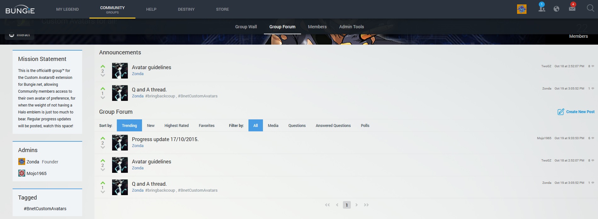Click the globe icon in the header
This screenshot has width=598, height=219.
(556, 9)
